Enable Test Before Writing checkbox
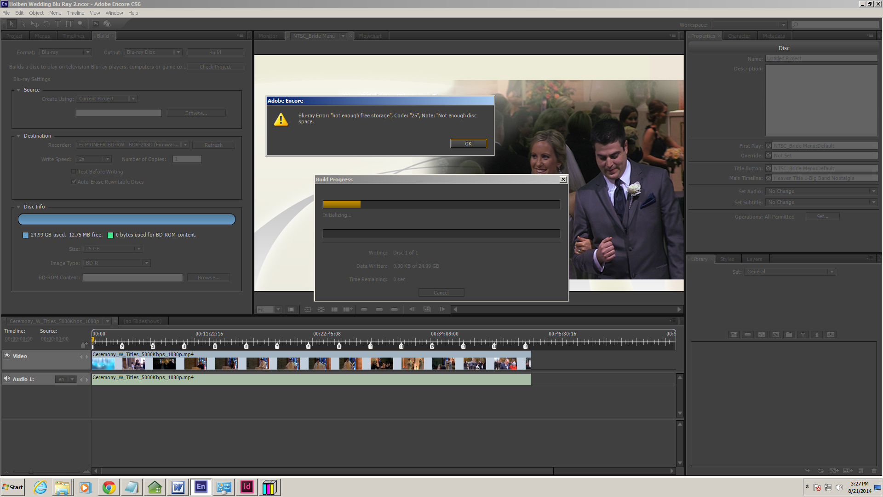883x497 pixels. 74,172
